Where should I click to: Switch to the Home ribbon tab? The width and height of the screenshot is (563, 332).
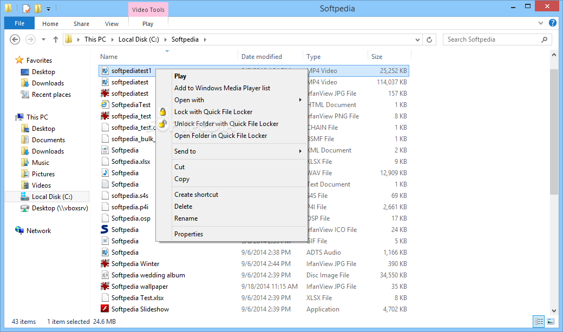click(x=50, y=24)
